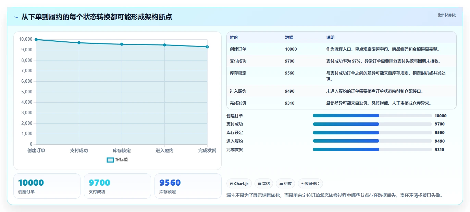
Task: Click the 库存锁定 progress bar
Action: tap(372, 133)
